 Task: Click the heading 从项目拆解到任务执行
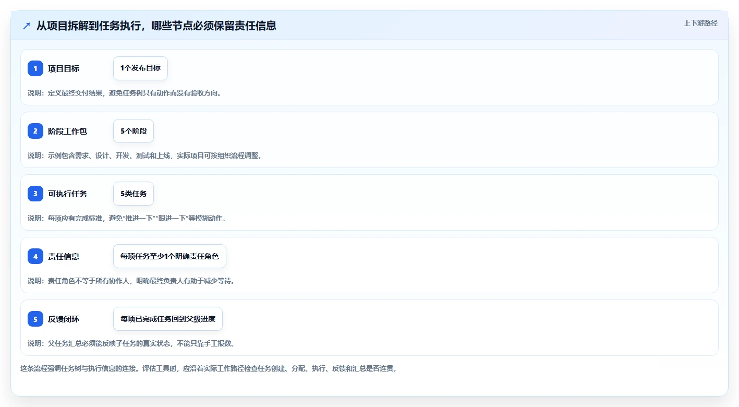(156, 26)
